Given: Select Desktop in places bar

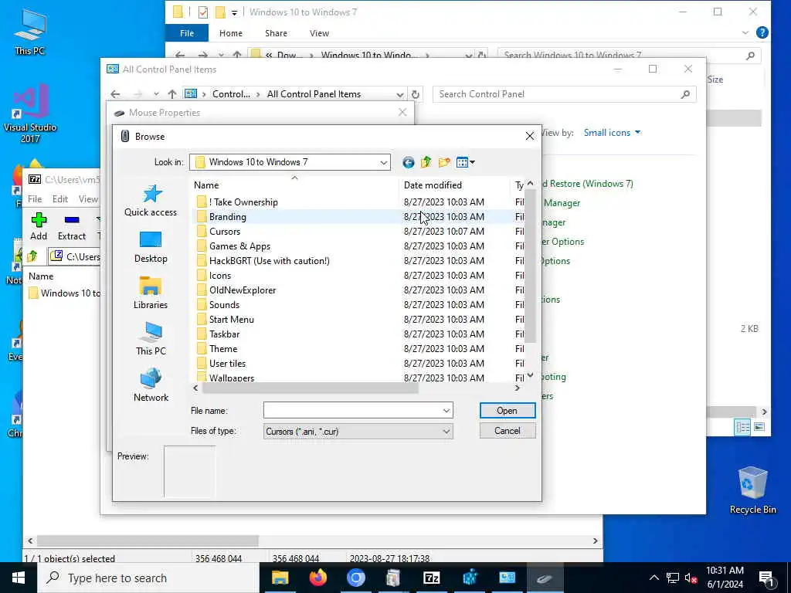Looking at the screenshot, I should tap(151, 247).
